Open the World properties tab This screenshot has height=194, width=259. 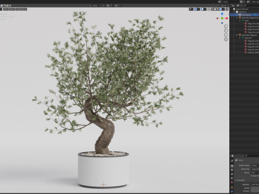pos(232,182)
